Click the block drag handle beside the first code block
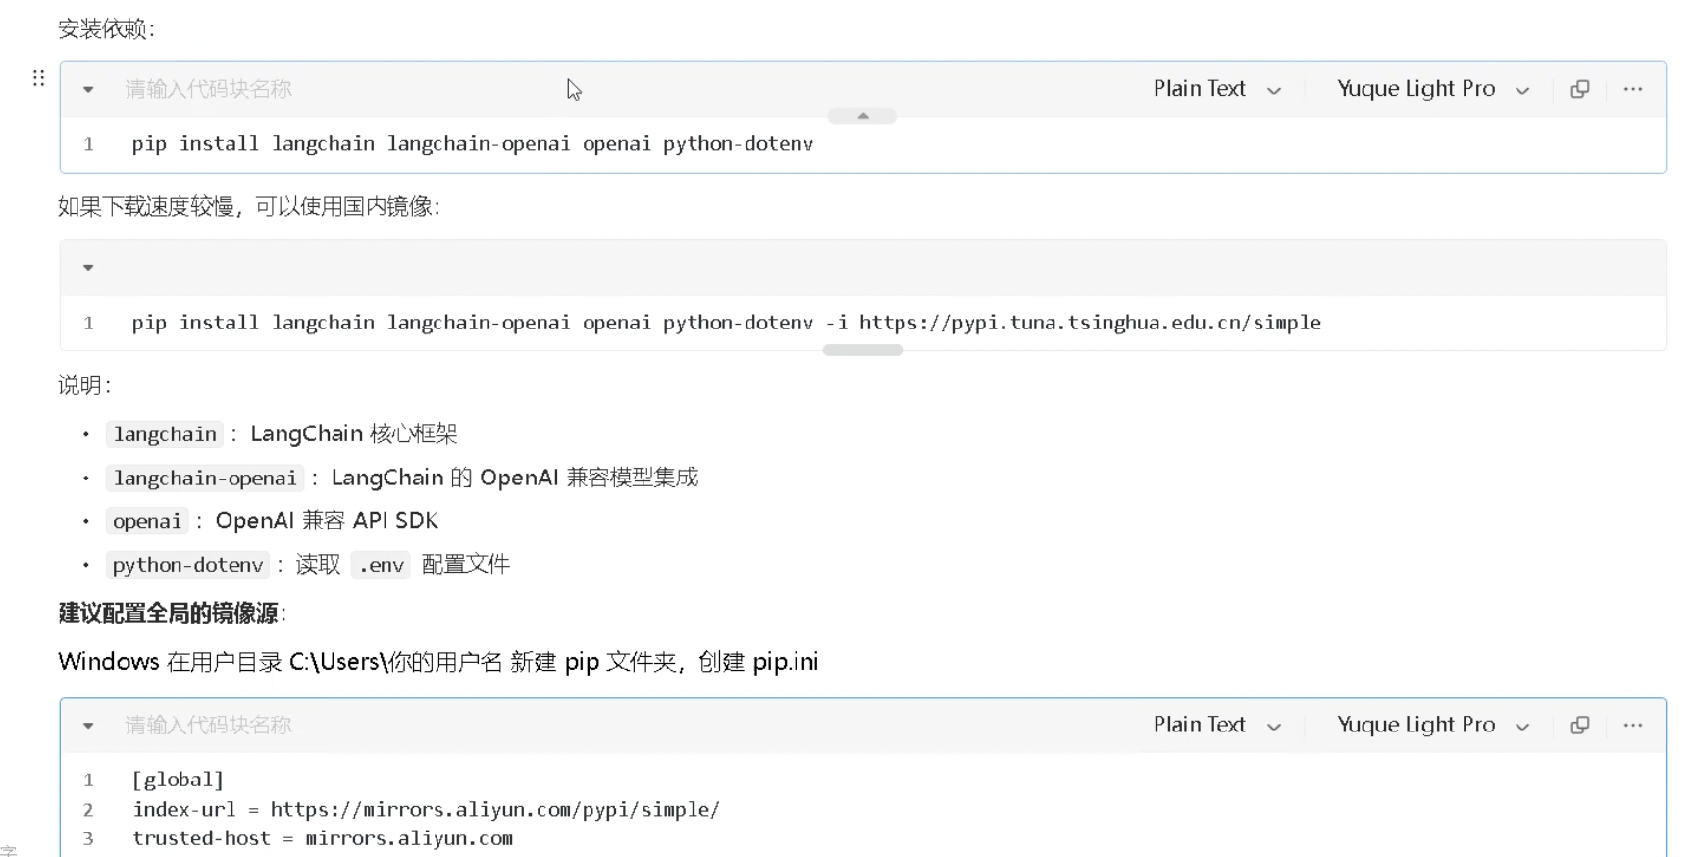The width and height of the screenshot is (1697, 857). 39,78
